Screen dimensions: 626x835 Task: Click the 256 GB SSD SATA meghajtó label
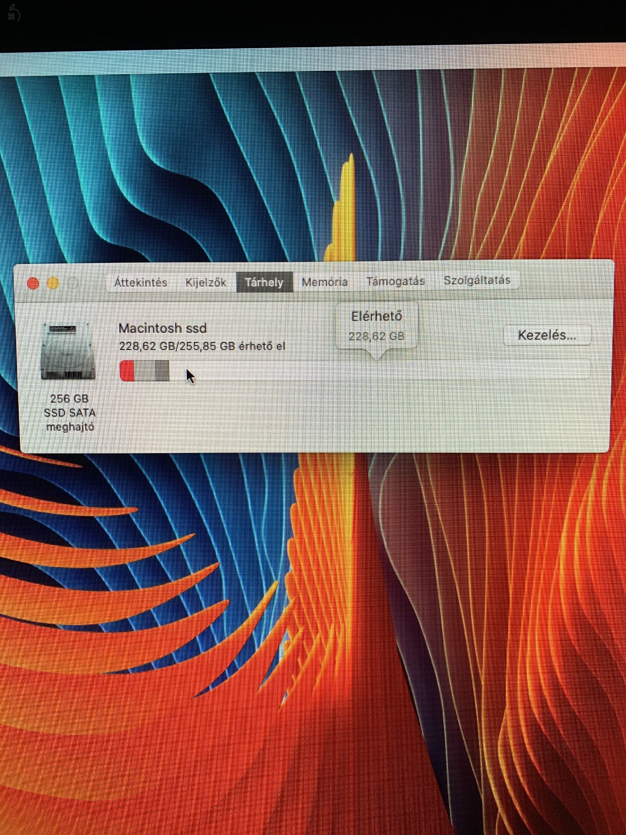point(70,412)
